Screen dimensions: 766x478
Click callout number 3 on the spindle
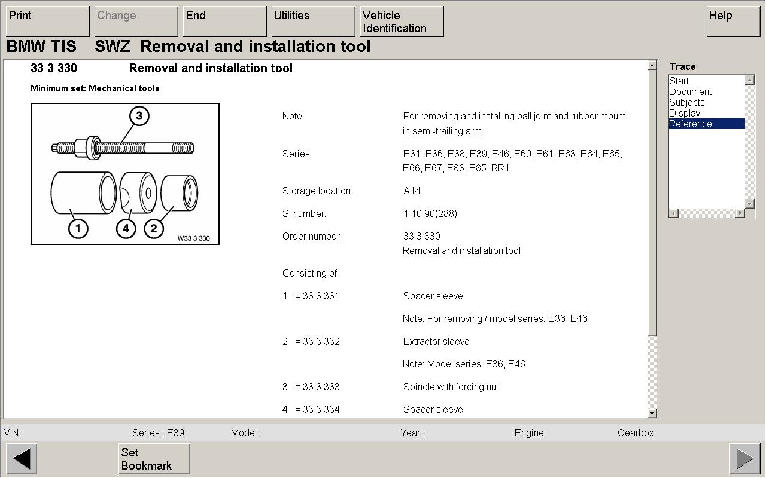139,115
